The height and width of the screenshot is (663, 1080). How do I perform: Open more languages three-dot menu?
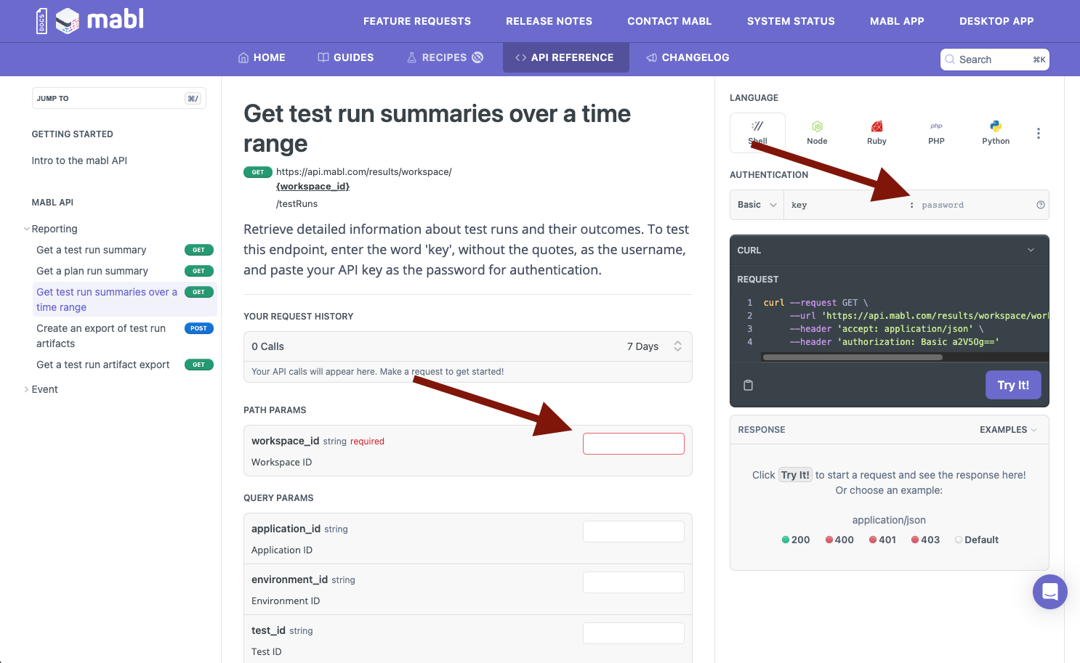[1038, 133]
